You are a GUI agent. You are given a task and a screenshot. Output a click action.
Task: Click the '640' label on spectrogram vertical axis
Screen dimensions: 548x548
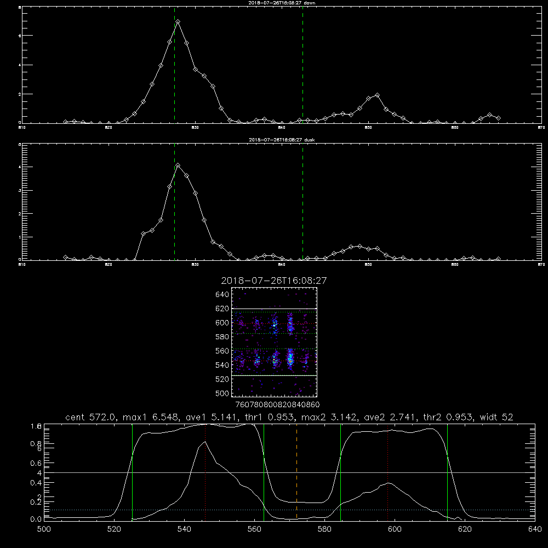(x=222, y=295)
